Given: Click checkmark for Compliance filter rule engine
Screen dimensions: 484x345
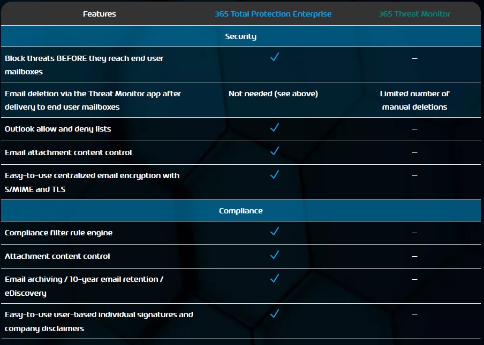Looking at the screenshot, I should (x=275, y=231).
